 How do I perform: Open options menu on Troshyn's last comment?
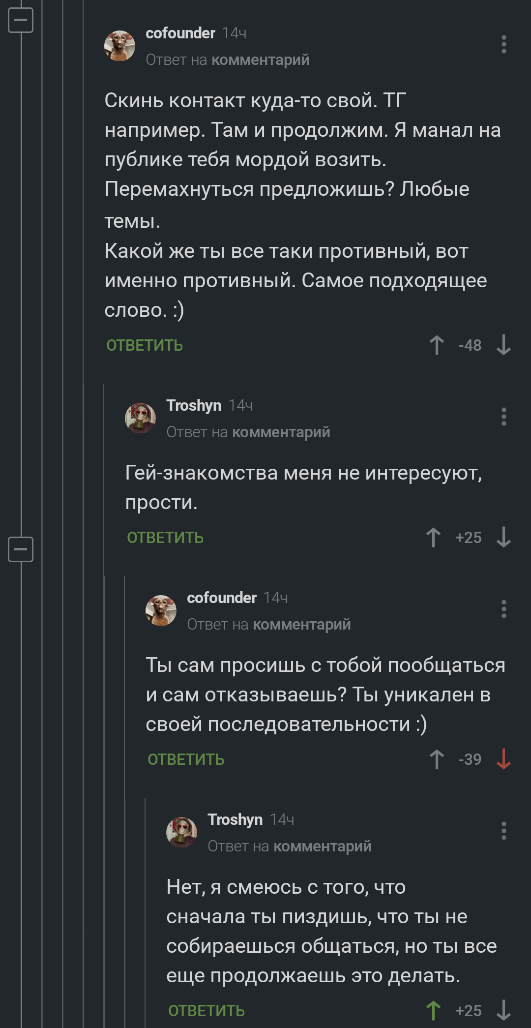click(503, 831)
